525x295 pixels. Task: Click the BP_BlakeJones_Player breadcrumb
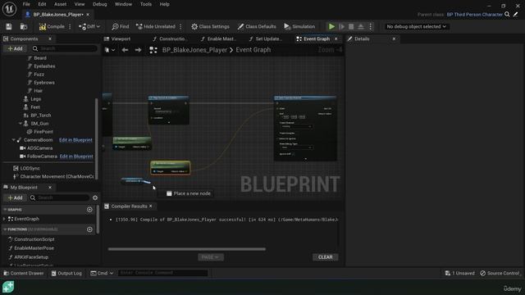click(194, 50)
